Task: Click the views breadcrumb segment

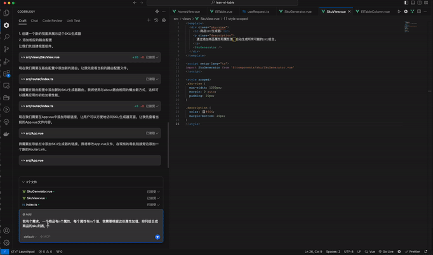Action: pos(187,19)
